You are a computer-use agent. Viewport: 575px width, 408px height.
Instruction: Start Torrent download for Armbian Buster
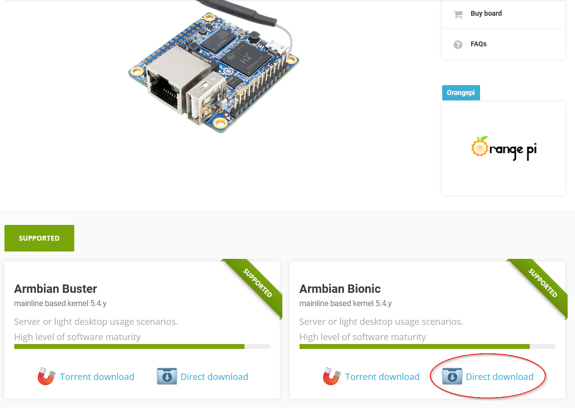(97, 377)
